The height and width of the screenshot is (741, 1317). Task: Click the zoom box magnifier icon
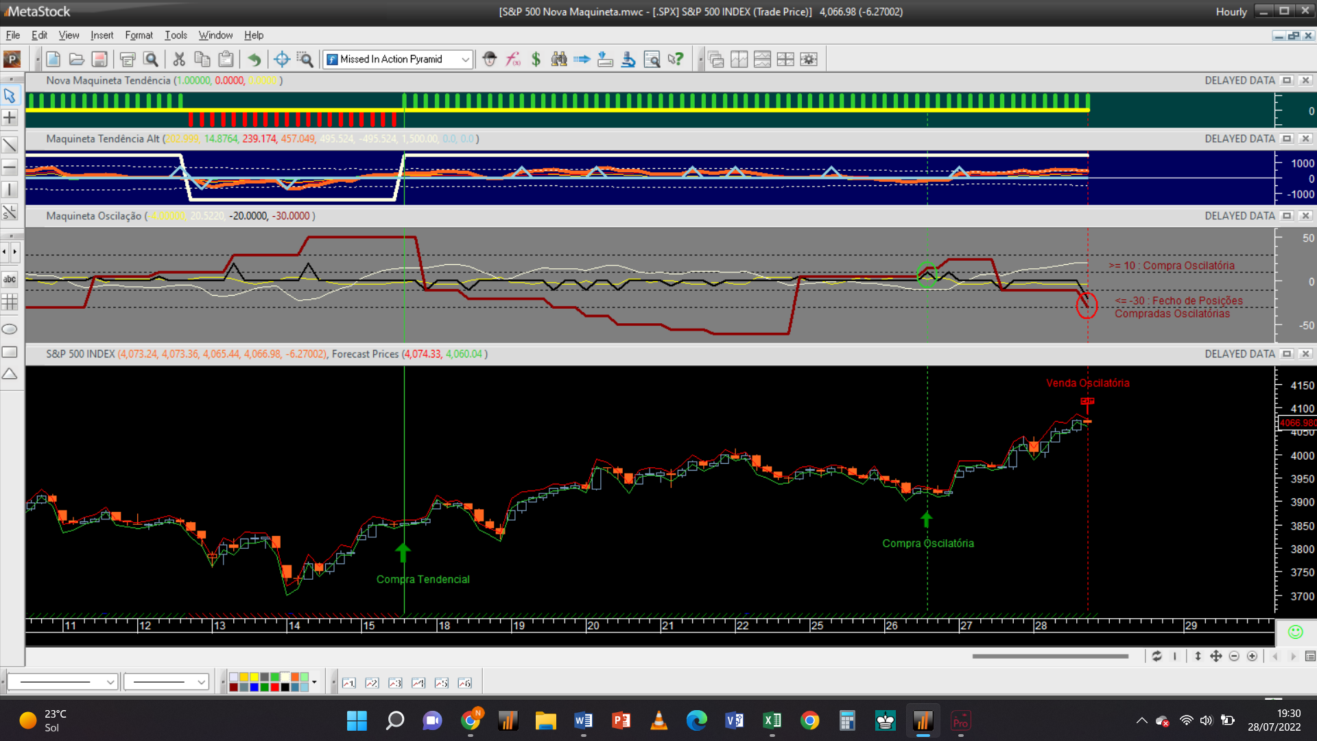click(305, 60)
